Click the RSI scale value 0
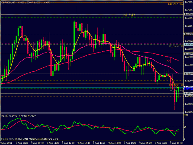Screen dimensions: 193x145 pos(185,139)
